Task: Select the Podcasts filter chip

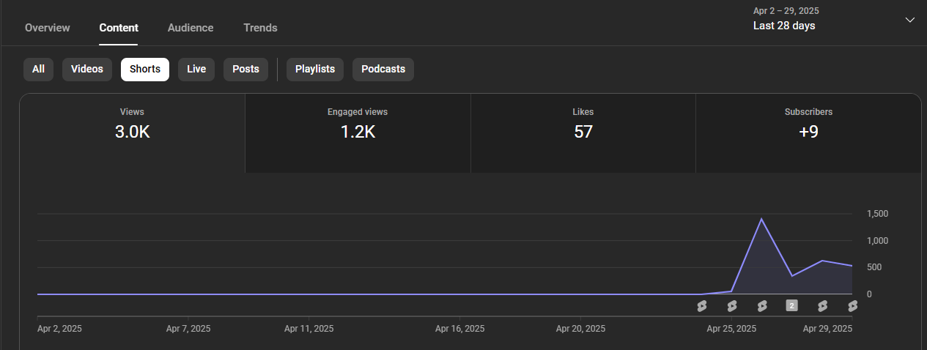Action: pos(383,69)
